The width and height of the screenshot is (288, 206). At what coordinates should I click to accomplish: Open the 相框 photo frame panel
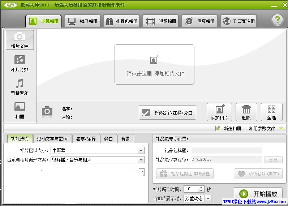coord(20,110)
